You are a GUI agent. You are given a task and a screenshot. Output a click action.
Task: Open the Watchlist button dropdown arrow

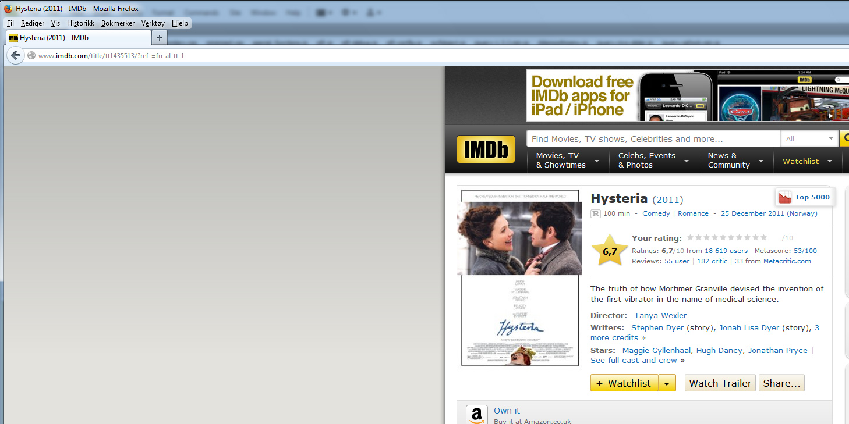(x=667, y=383)
